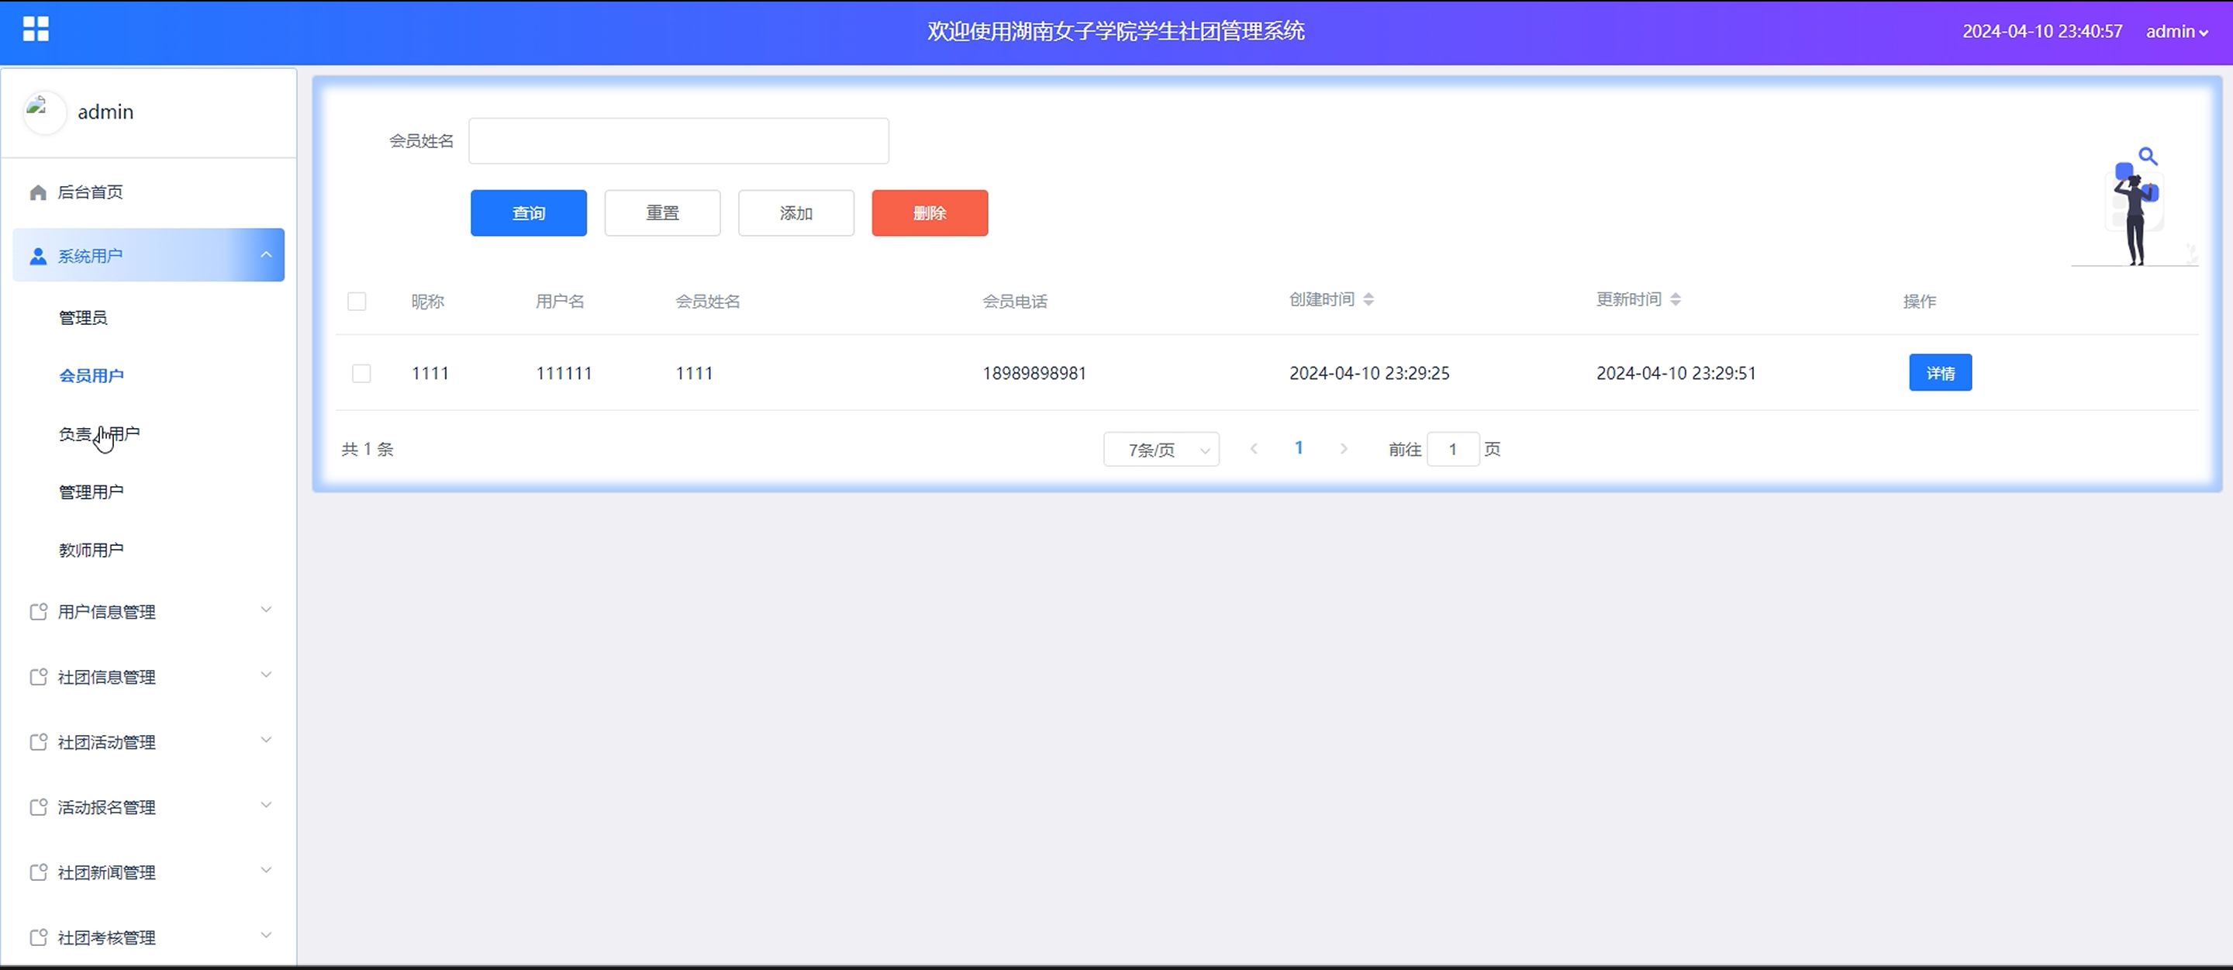
Task: Click page number 1 in pagination
Action: [x=1299, y=448]
